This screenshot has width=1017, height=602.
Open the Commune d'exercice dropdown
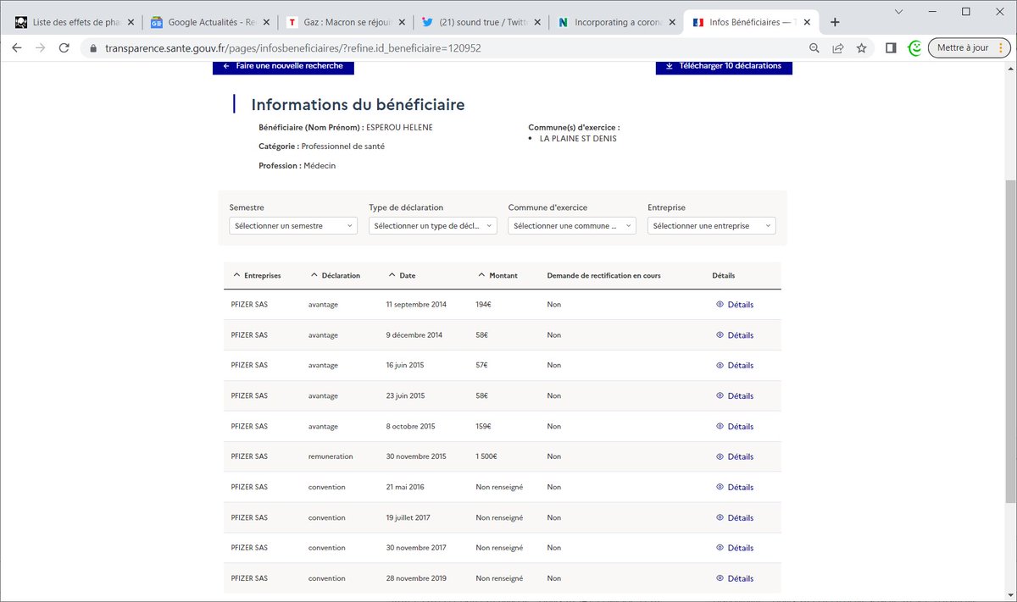pos(572,226)
